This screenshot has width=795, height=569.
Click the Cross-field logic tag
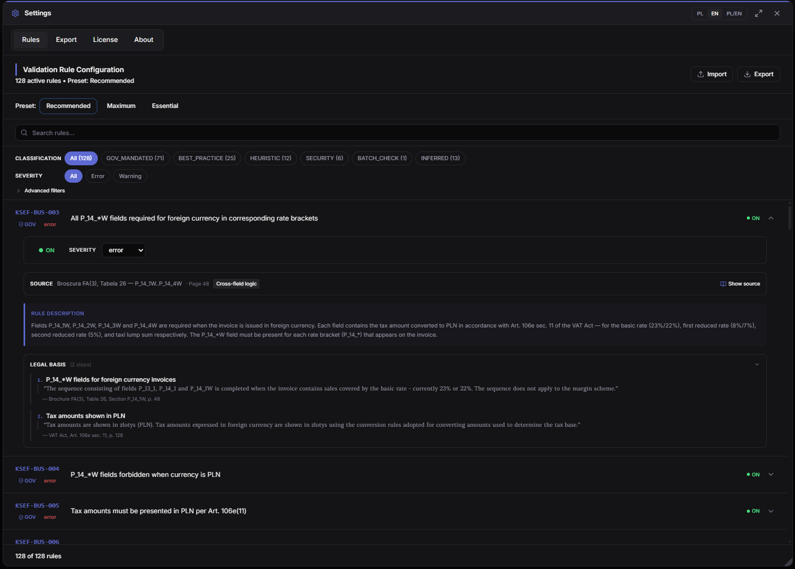(x=236, y=284)
